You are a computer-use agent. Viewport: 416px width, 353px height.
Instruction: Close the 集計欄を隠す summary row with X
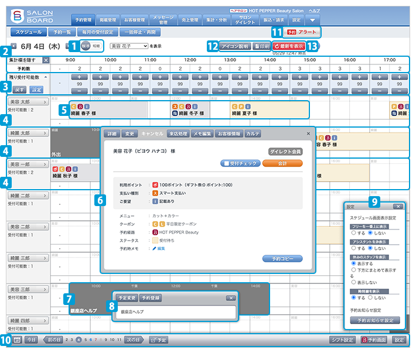[x=46, y=60]
